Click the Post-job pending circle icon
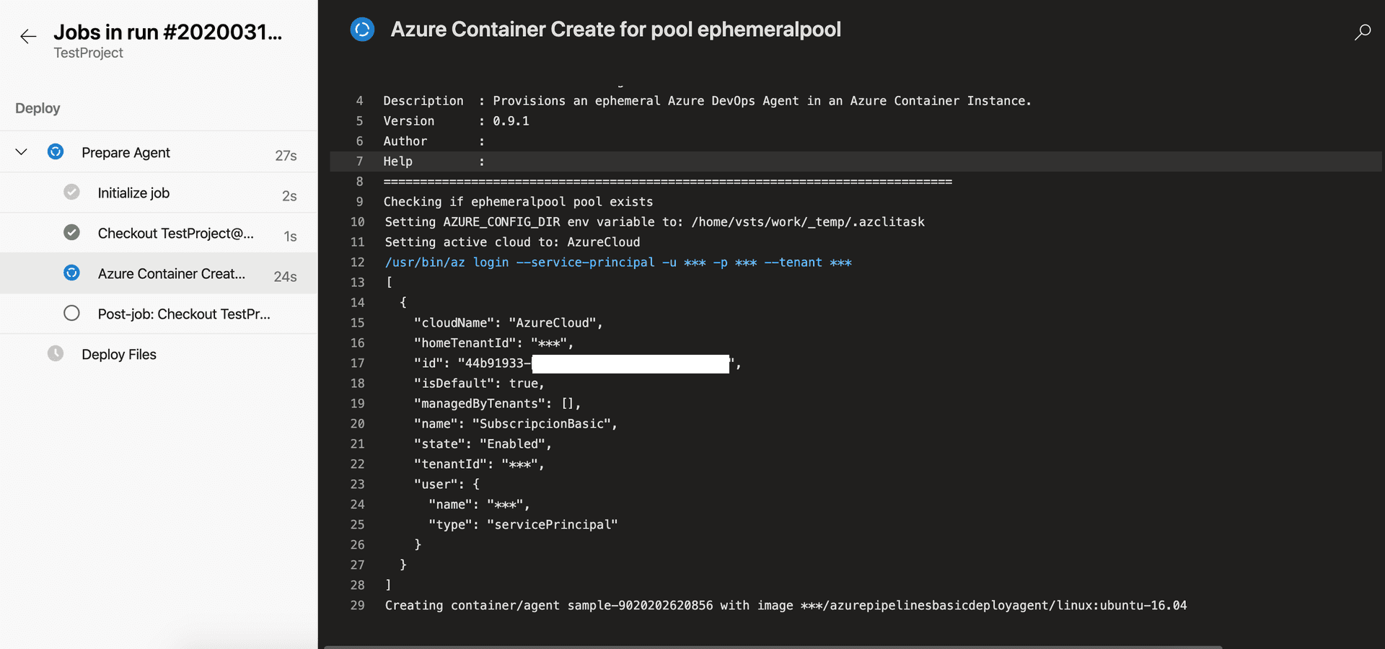Image resolution: width=1385 pixels, height=649 pixels. (x=71, y=314)
